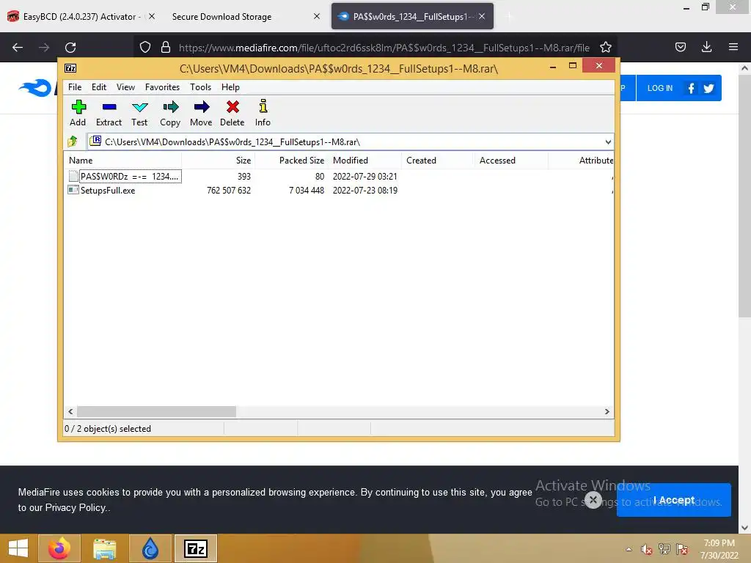
Task: Click the Extract toolbar button
Action: [109, 114]
